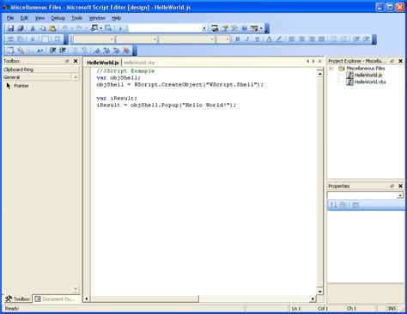Switch to the HelleWorld.vbs editor tab
The height and width of the screenshot is (314, 407).
click(x=139, y=63)
